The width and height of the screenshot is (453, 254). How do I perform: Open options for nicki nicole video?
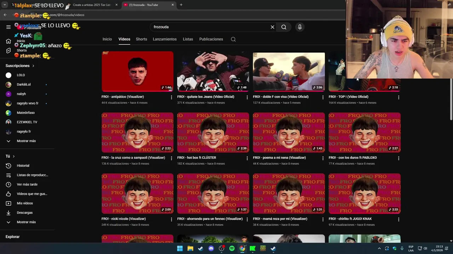point(171,219)
